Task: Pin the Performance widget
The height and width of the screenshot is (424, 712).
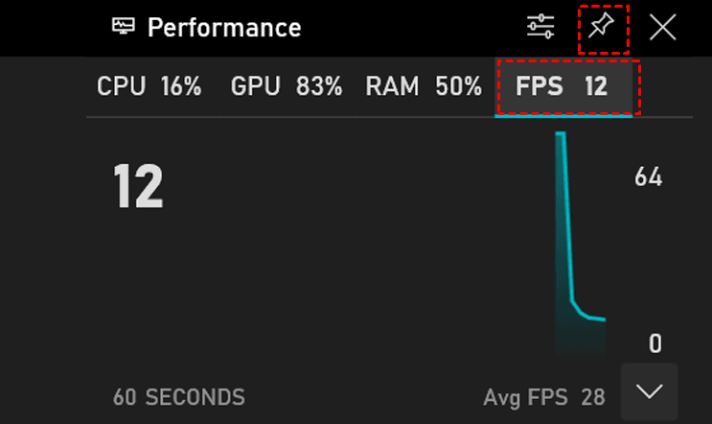Action: click(603, 27)
